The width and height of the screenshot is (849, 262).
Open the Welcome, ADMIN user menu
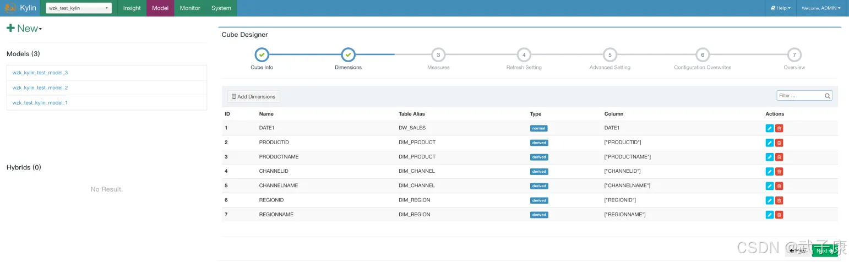pyautogui.click(x=821, y=8)
